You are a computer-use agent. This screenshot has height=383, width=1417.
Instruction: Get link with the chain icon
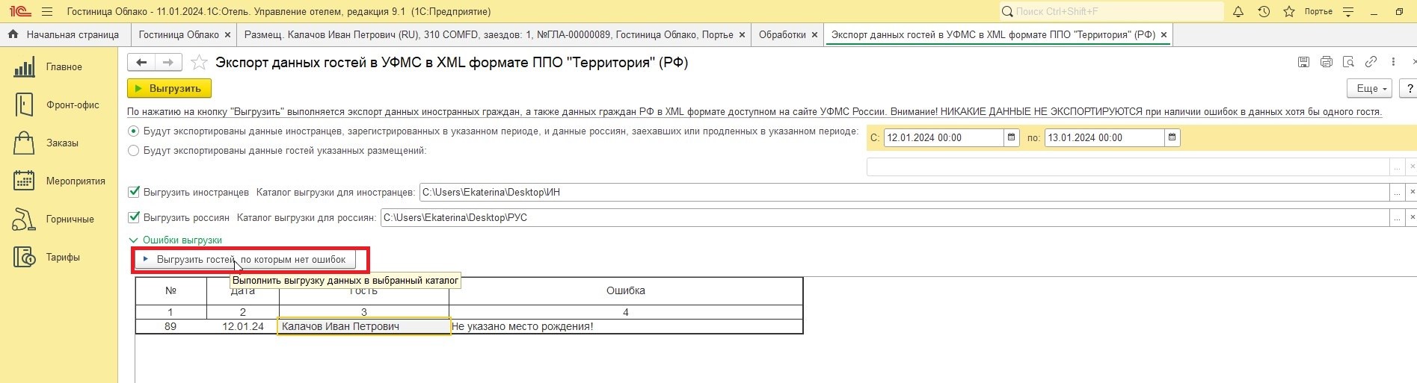1371,62
